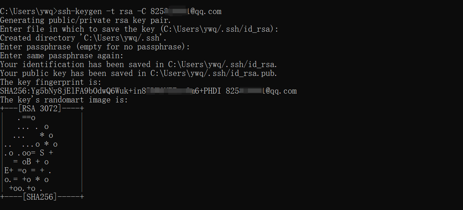Click the [RSA 3072] randomart header
This screenshot has height=210, width=463.
coord(42,109)
